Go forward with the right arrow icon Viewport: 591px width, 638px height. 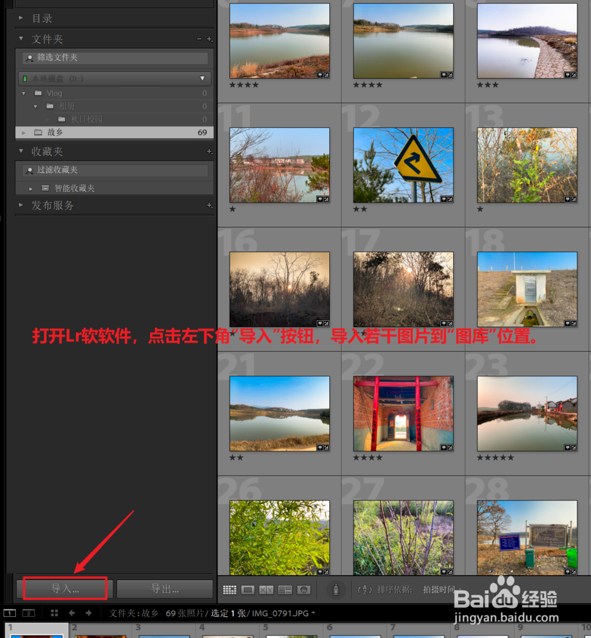(88, 613)
